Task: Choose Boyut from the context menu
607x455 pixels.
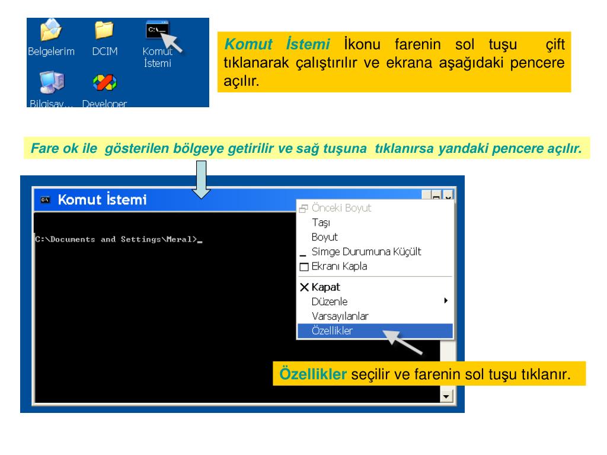Action: point(375,237)
